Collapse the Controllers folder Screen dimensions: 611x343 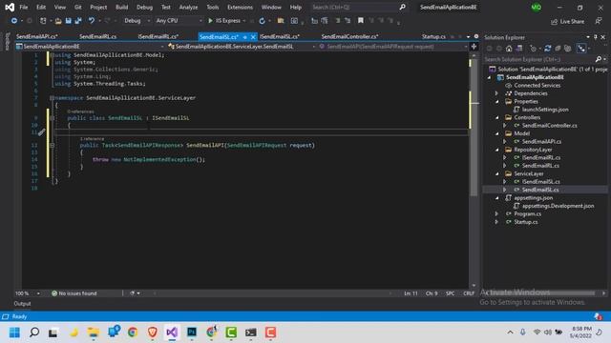click(x=497, y=117)
